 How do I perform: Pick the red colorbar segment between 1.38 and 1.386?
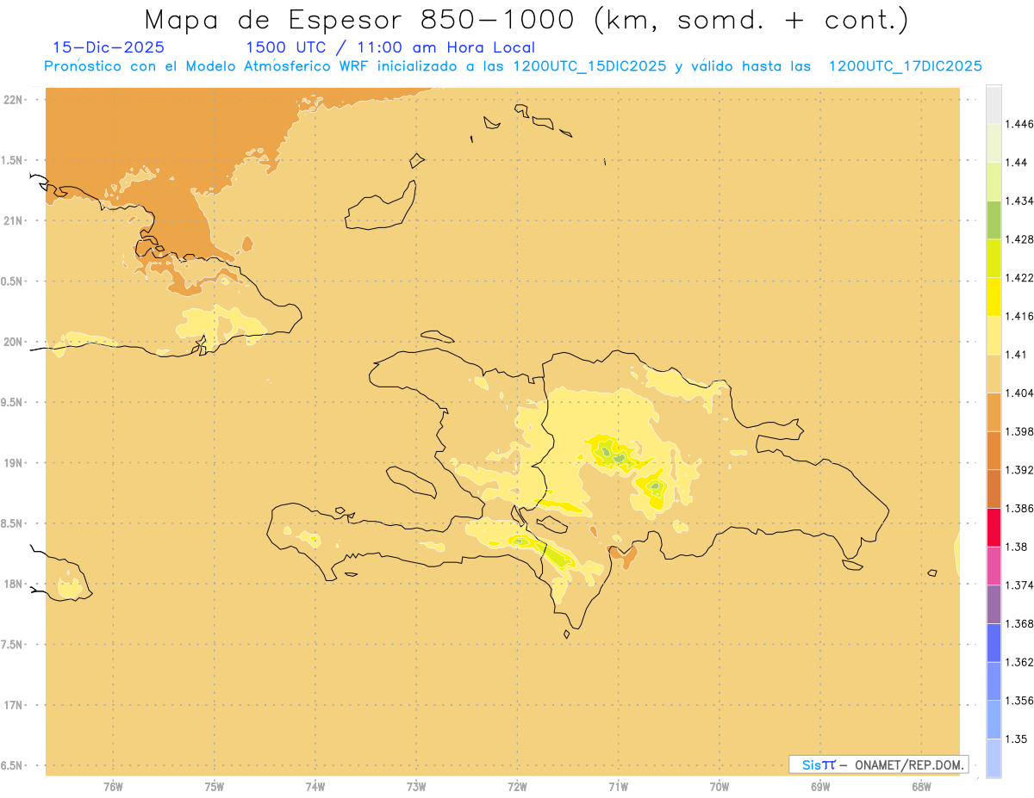click(994, 527)
